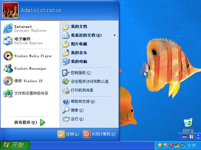Choose 控制面板(C) text entry
The height and width of the screenshot is (150, 201).
pyautogui.click(x=81, y=73)
